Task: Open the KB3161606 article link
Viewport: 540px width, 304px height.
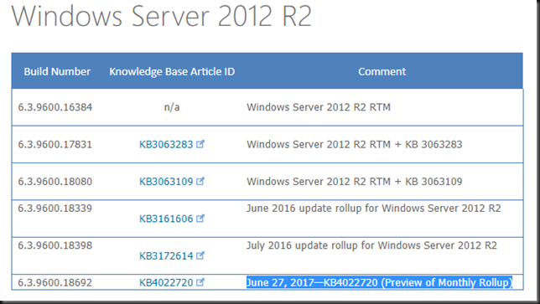Action: point(166,219)
